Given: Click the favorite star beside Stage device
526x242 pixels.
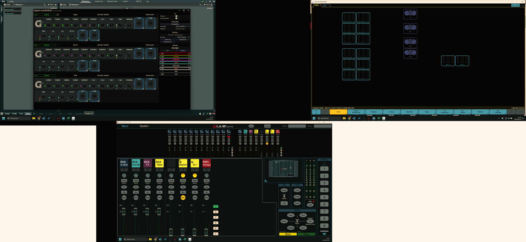Looking at the screenshot, I should coord(58,15).
